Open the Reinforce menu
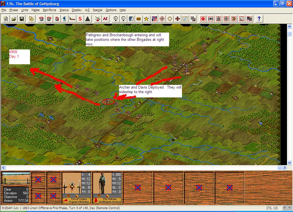 [x=50, y=10]
